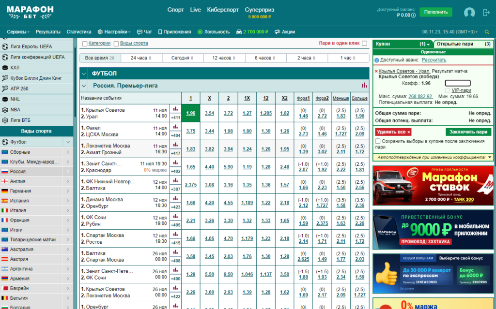
Task: Open Германия in sports countries list
Action: coord(36,191)
